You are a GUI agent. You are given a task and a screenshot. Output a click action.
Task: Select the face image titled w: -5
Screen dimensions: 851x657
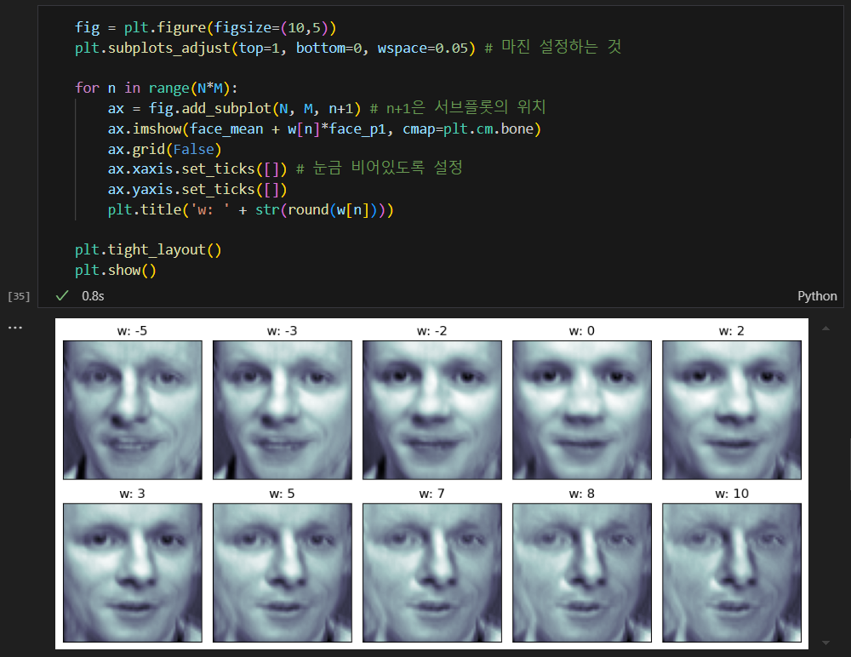[133, 410]
